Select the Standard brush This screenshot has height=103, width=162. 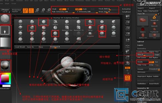(x=102, y=34)
